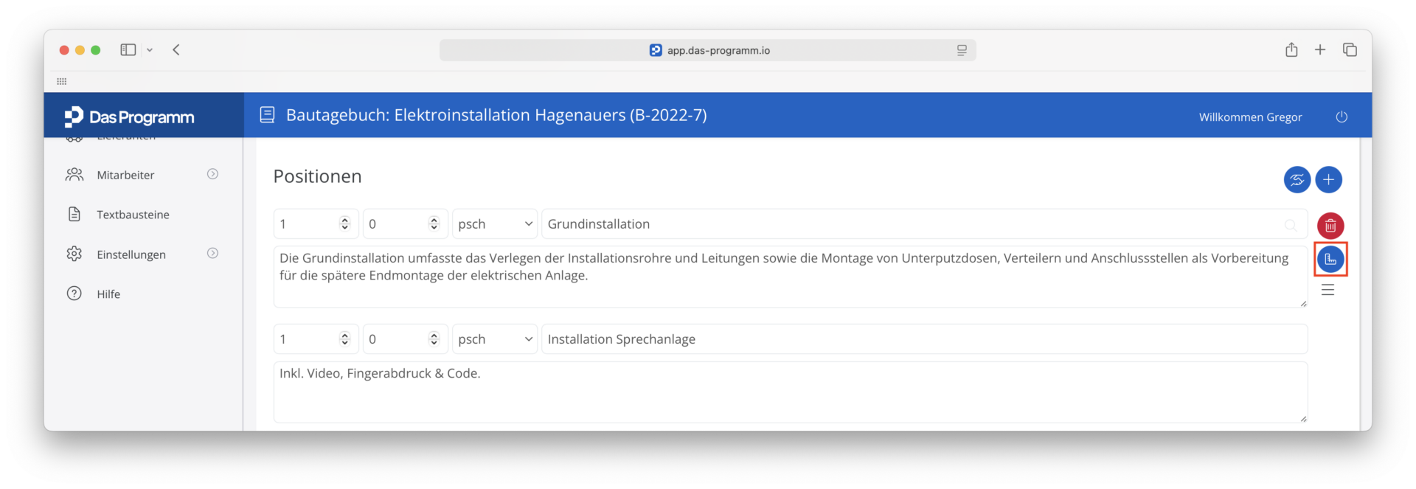Click the highlighted blue time-tracking icon button
This screenshot has width=1416, height=489.
tap(1330, 259)
